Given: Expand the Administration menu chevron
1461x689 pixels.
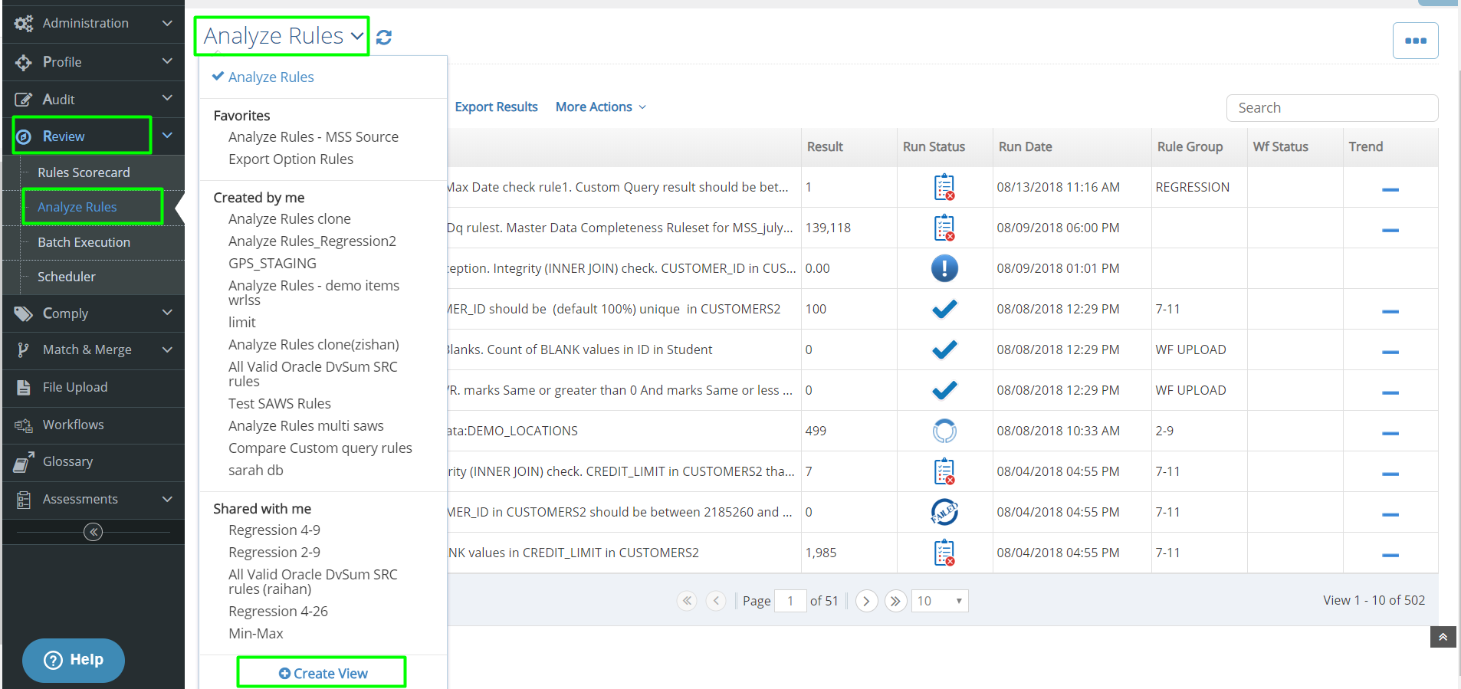Looking at the screenshot, I should (x=167, y=23).
